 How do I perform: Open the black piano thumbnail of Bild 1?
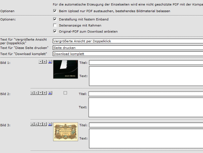[x=66, y=69]
